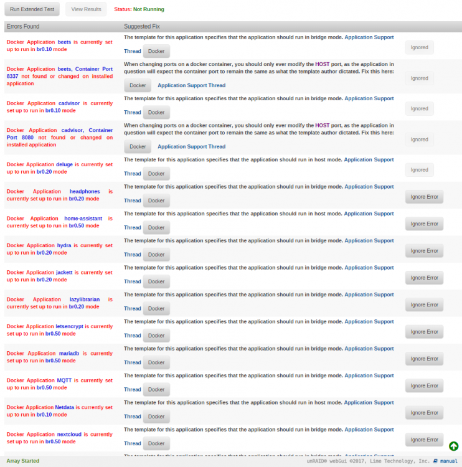Click Suggested Fix column header
The width and height of the screenshot is (462, 467).
[x=142, y=27]
